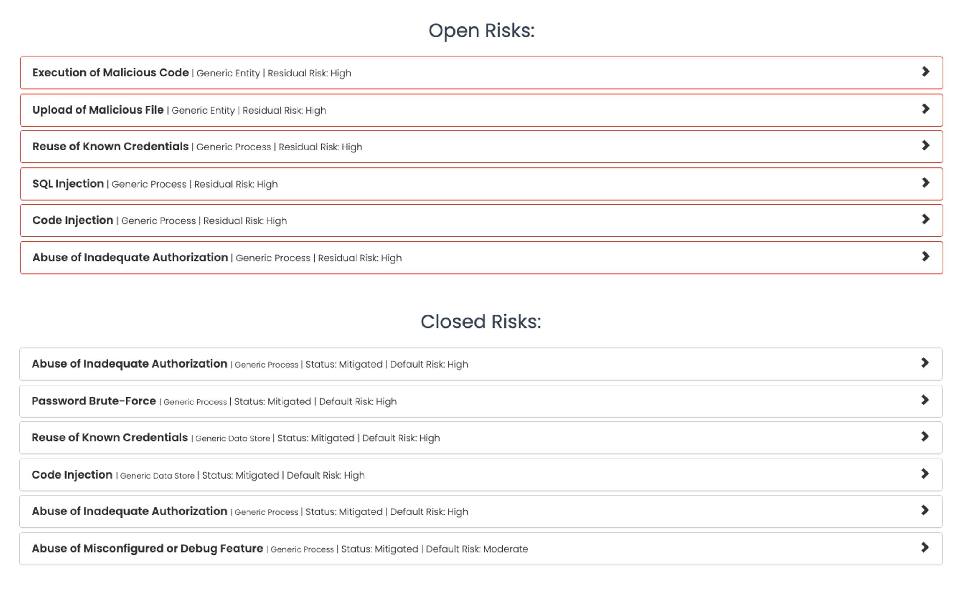Expand Password Brute-Force chevron arrow
Screen dimensions: 961x594
point(924,400)
